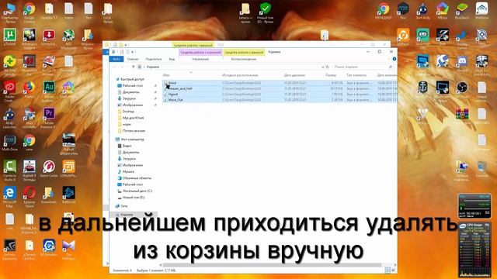Open Рабочий стол under quick access
Screen dimensions: 497x279
[x=130, y=86]
